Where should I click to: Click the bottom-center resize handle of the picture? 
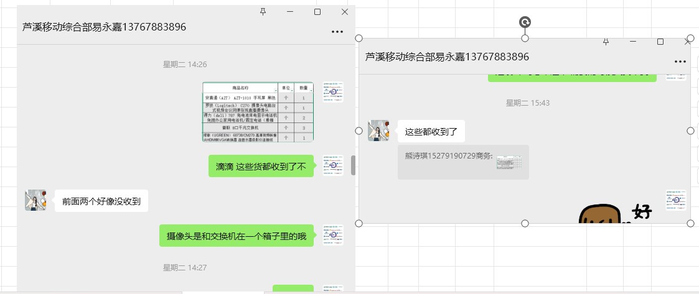point(525,224)
